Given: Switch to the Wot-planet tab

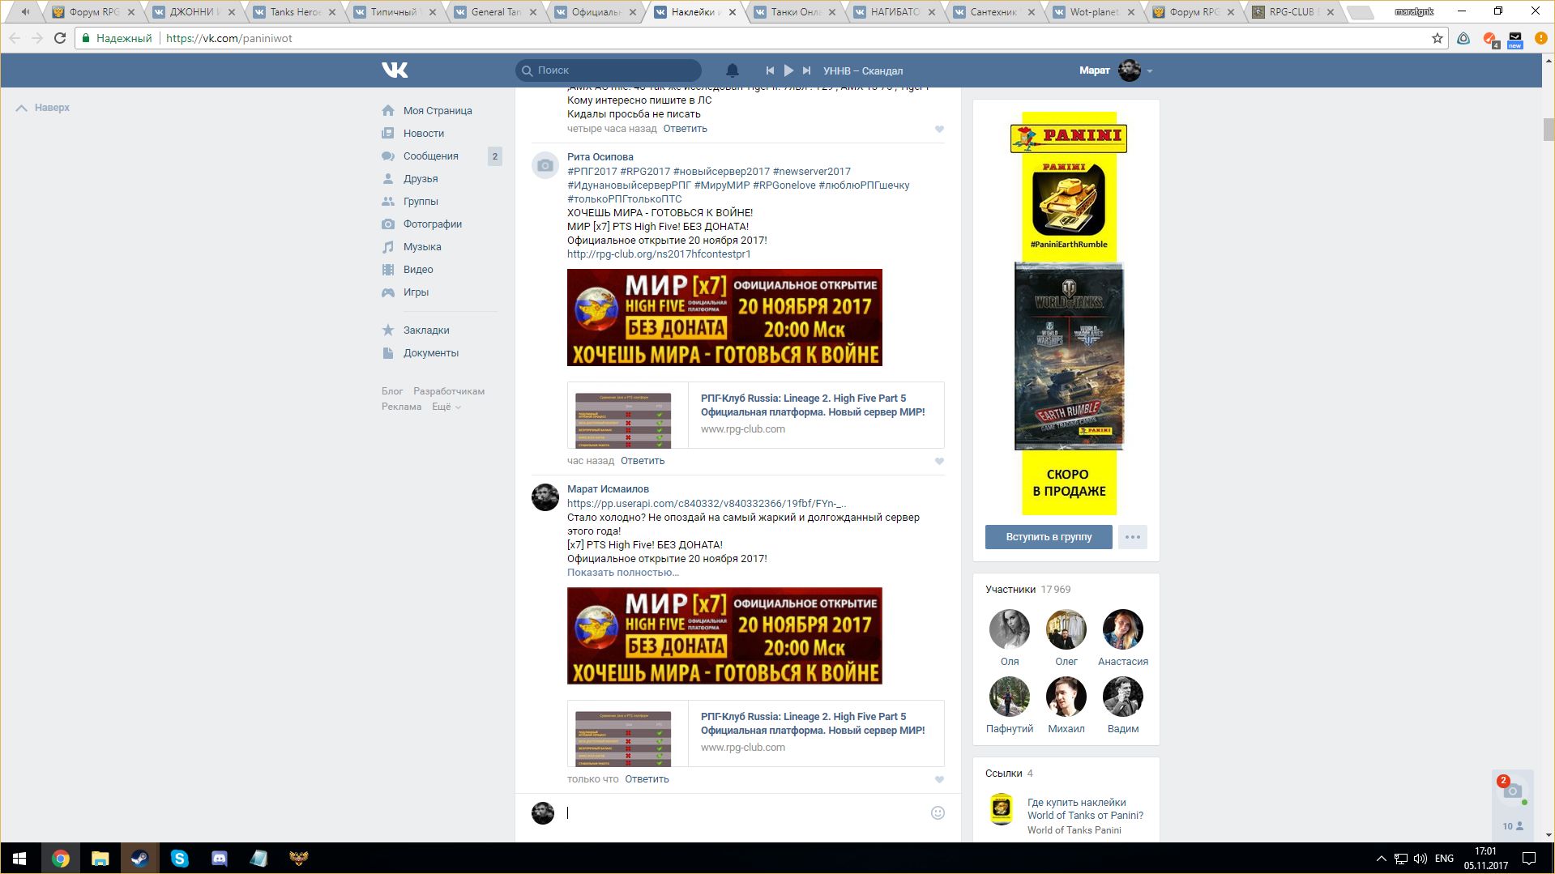Looking at the screenshot, I should [1095, 12].
